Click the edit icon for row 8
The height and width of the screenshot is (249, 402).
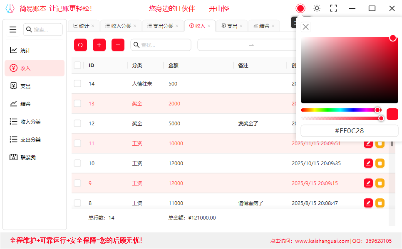[x=368, y=203]
